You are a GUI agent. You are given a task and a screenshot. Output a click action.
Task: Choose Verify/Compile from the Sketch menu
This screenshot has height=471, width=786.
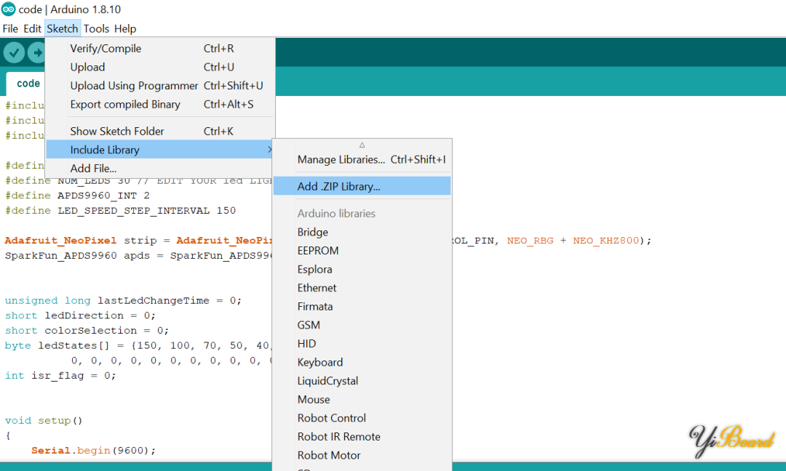click(160, 49)
